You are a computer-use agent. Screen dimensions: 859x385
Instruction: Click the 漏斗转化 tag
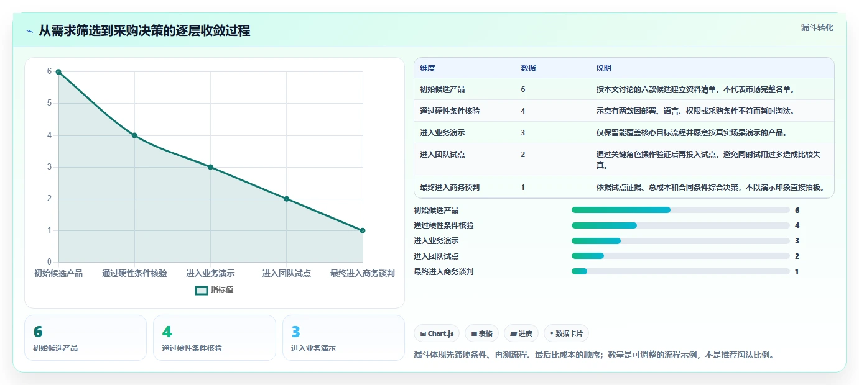point(817,27)
